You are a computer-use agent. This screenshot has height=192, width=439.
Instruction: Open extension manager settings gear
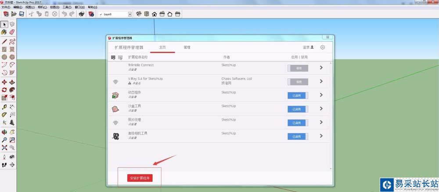tap(323, 47)
